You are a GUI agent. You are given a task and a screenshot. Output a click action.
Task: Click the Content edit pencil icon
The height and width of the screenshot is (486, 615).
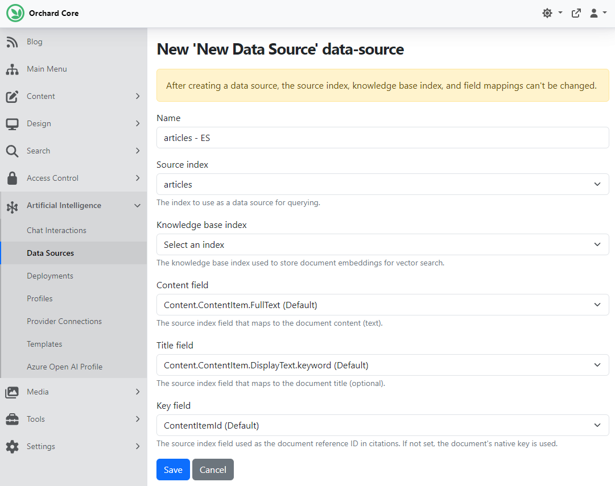(12, 97)
